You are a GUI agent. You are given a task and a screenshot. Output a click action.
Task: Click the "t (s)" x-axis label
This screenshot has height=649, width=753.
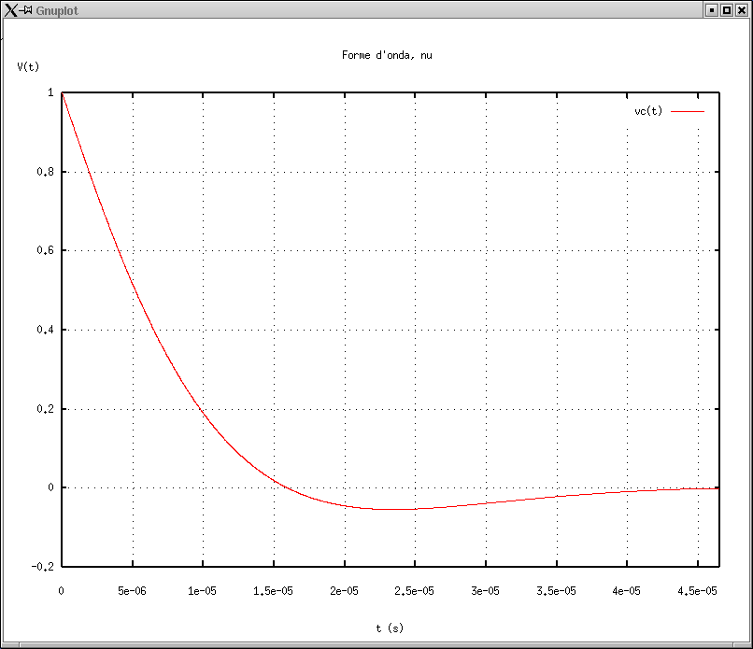(x=390, y=628)
